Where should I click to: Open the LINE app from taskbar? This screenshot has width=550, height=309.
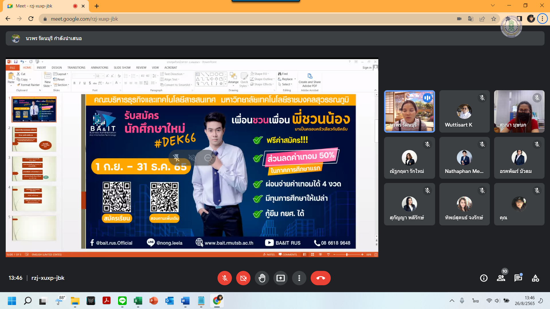122,301
